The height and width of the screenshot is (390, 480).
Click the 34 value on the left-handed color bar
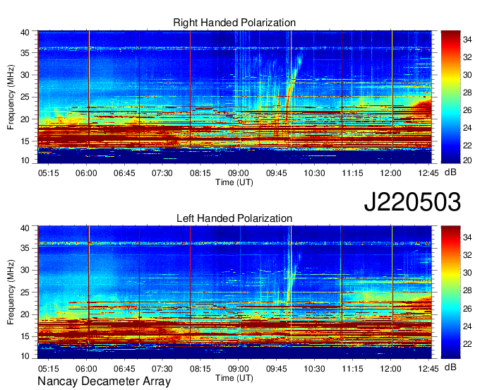pos(467,237)
